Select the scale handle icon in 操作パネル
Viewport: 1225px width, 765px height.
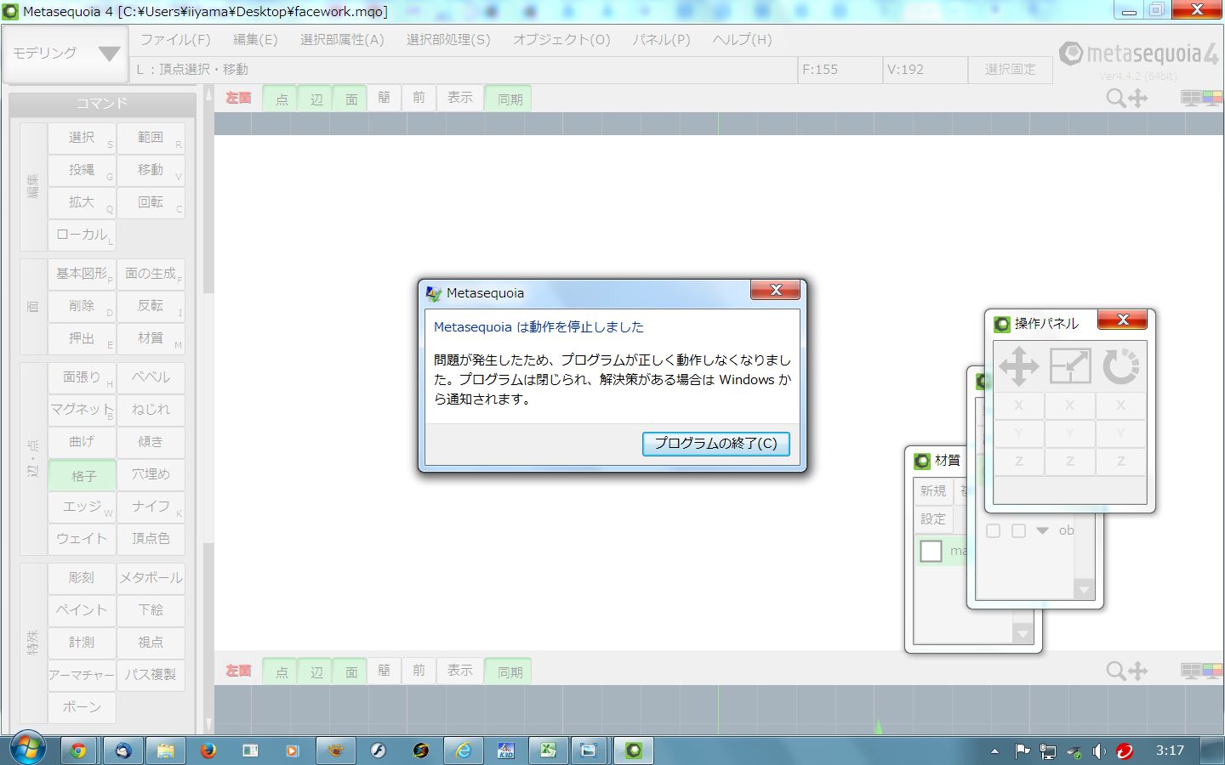coord(1070,367)
